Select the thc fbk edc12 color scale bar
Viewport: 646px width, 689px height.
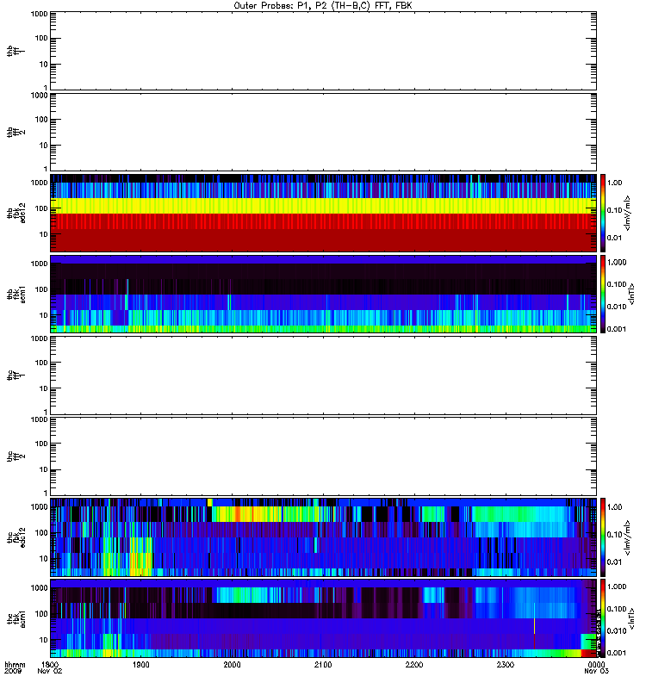pos(603,537)
